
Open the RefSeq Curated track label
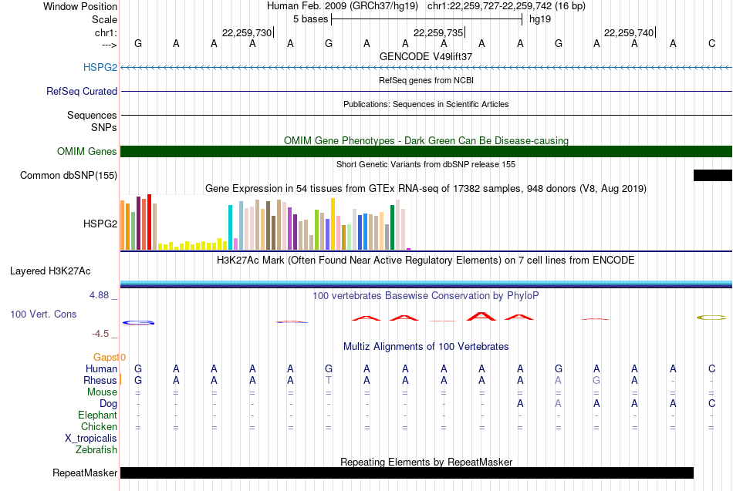82,91
